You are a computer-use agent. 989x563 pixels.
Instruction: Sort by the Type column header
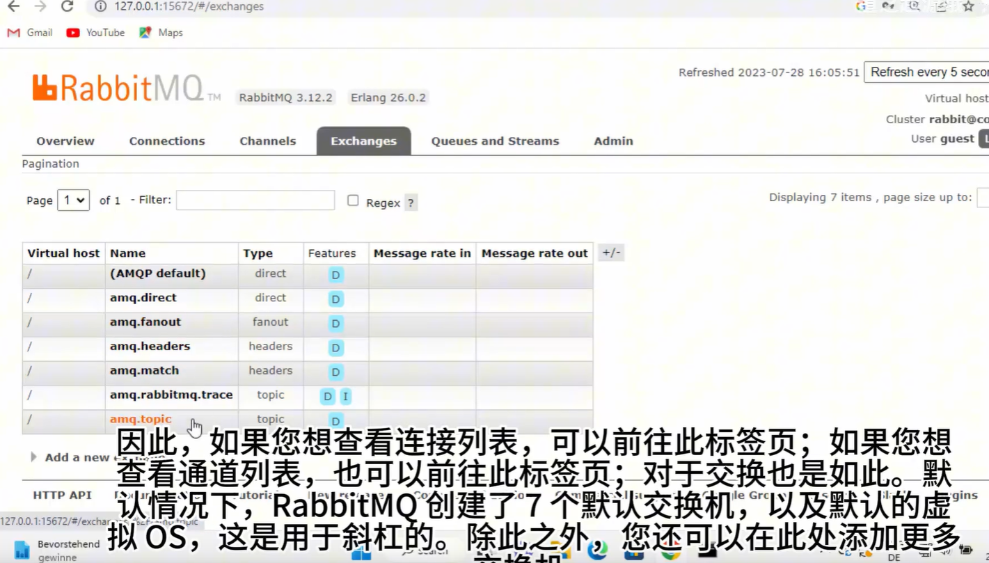point(258,253)
